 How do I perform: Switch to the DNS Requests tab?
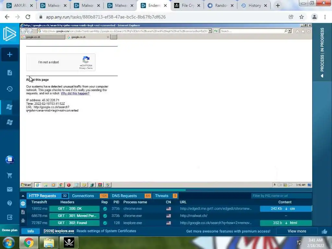point(131,196)
